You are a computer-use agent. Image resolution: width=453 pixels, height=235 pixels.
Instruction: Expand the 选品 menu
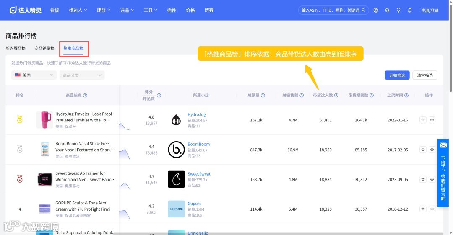click(x=127, y=10)
